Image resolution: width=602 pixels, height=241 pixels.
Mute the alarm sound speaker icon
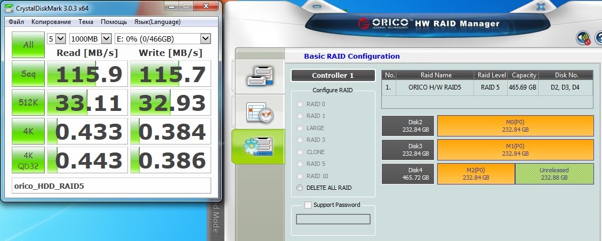click(583, 38)
